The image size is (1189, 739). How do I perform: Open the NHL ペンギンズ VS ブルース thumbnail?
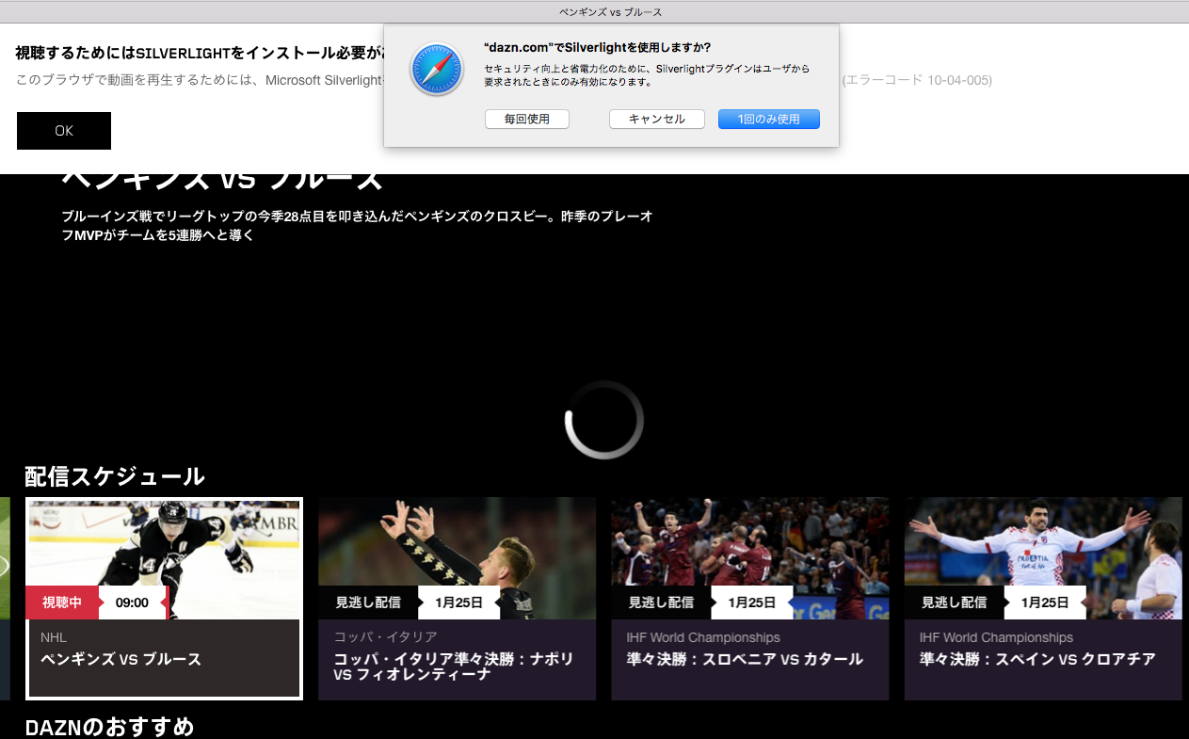[165, 559]
